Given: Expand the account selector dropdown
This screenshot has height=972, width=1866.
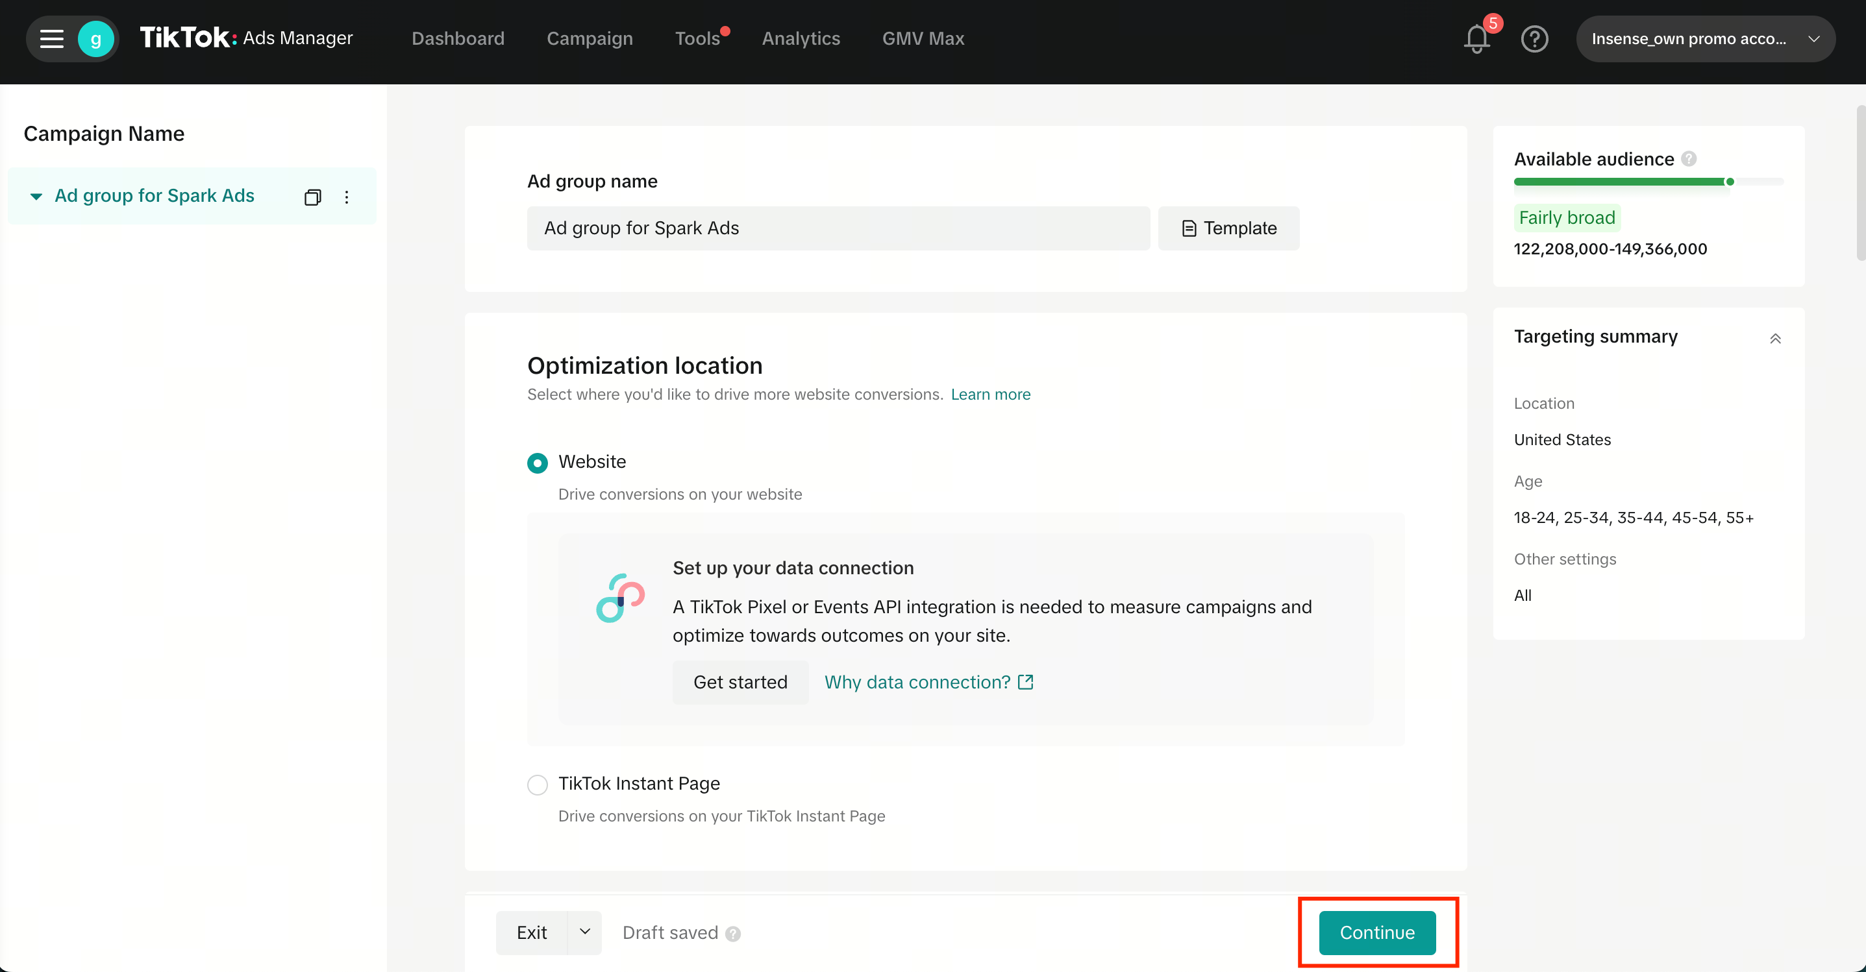Looking at the screenshot, I should point(1705,39).
